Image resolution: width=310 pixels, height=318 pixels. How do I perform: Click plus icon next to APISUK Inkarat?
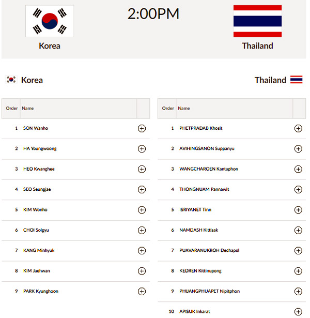(x=298, y=311)
